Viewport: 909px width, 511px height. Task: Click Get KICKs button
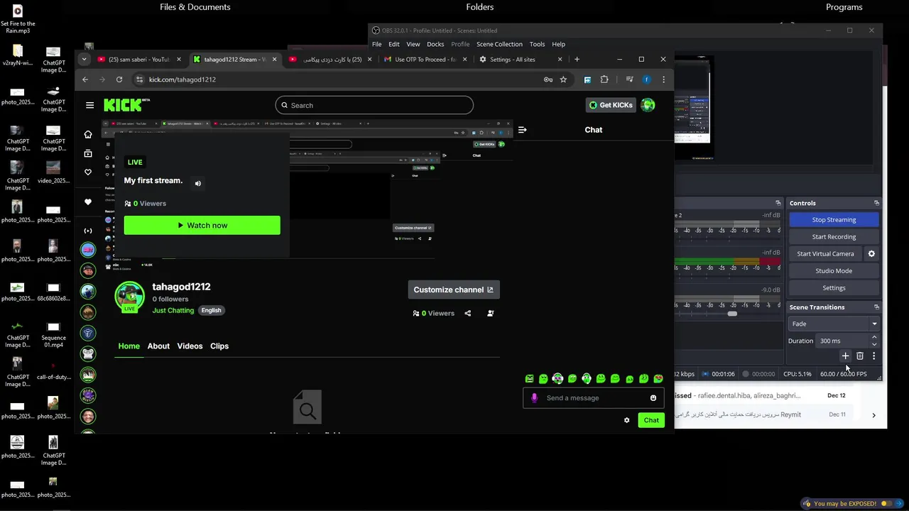click(x=611, y=105)
